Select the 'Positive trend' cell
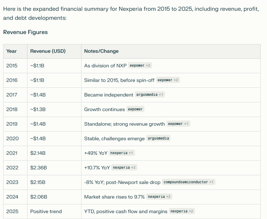Screen dimensions: 267x219 46,211
